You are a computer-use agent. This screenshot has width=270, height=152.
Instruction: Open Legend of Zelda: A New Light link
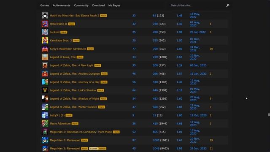72,65
